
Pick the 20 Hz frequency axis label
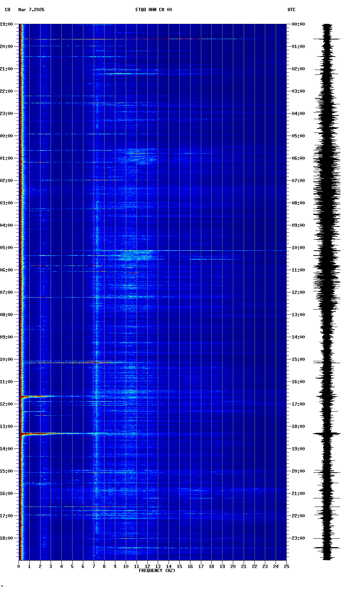(x=233, y=567)
